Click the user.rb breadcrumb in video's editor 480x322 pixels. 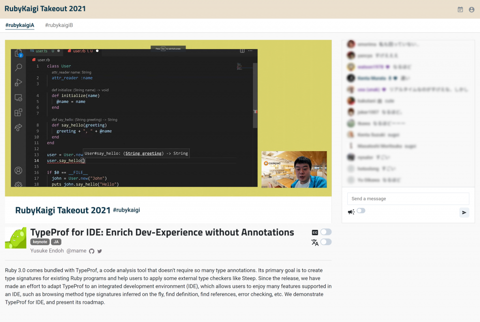(41, 60)
